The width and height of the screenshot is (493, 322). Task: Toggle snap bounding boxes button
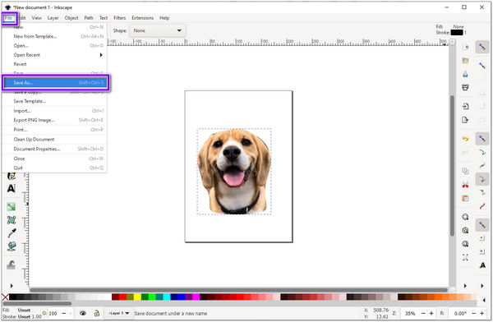(x=482, y=66)
